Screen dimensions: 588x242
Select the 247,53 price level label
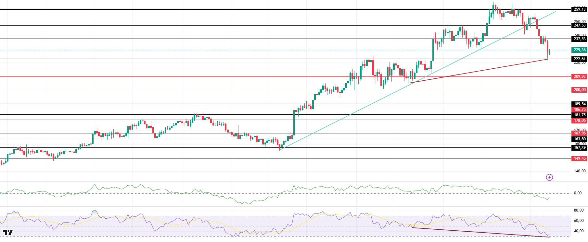(x=579, y=25)
